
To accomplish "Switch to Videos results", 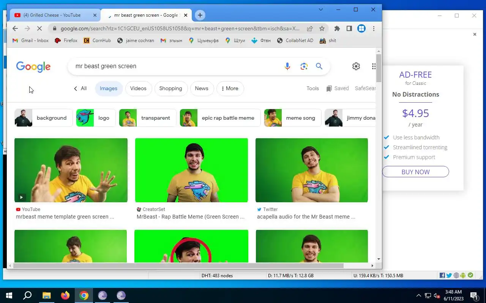I will point(138,89).
